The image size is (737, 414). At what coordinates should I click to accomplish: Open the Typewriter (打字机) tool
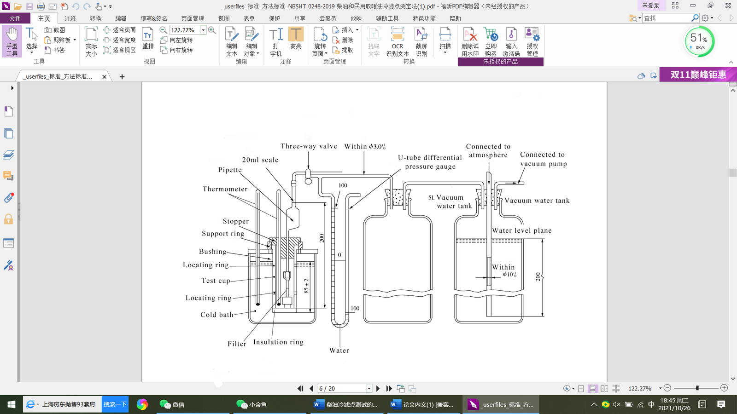pyautogui.click(x=275, y=40)
